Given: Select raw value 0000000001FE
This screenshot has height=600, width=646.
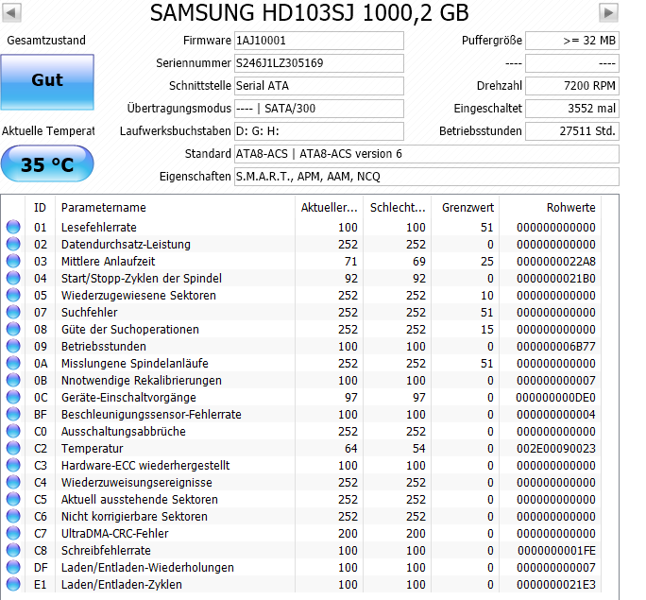Looking at the screenshot, I should [556, 550].
